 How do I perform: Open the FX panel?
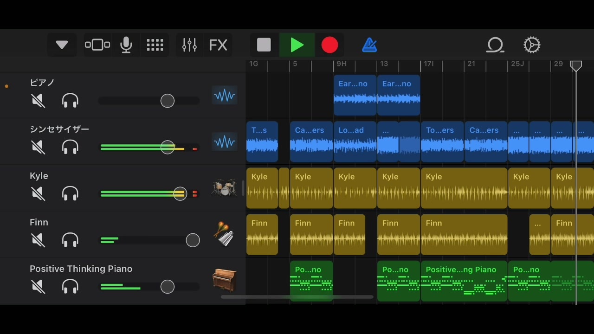tap(218, 45)
